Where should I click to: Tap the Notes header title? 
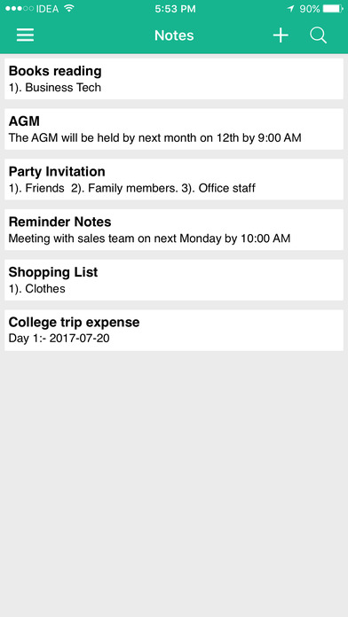click(174, 35)
